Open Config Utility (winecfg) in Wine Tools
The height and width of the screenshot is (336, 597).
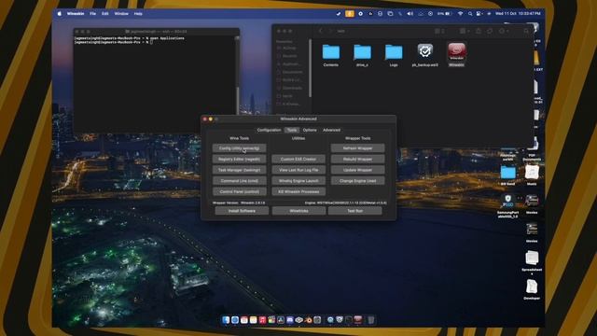[239, 148]
